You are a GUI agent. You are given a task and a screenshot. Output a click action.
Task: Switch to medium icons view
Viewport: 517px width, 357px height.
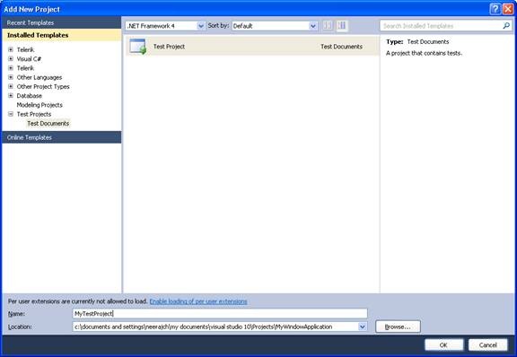342,26
